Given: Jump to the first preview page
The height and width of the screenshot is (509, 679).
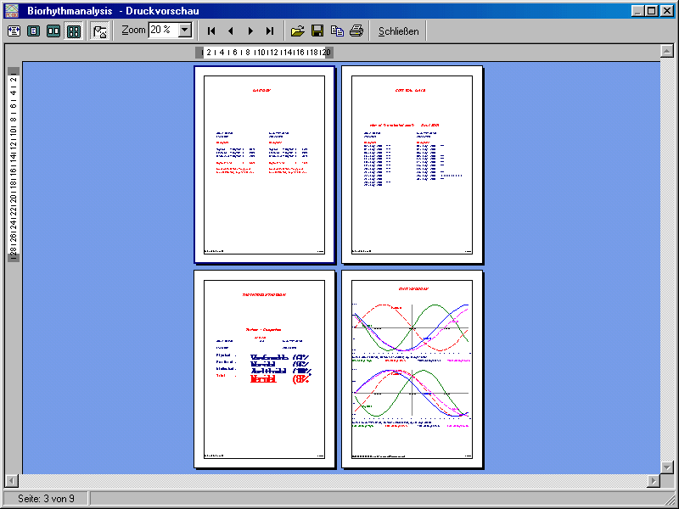Looking at the screenshot, I should (x=210, y=31).
